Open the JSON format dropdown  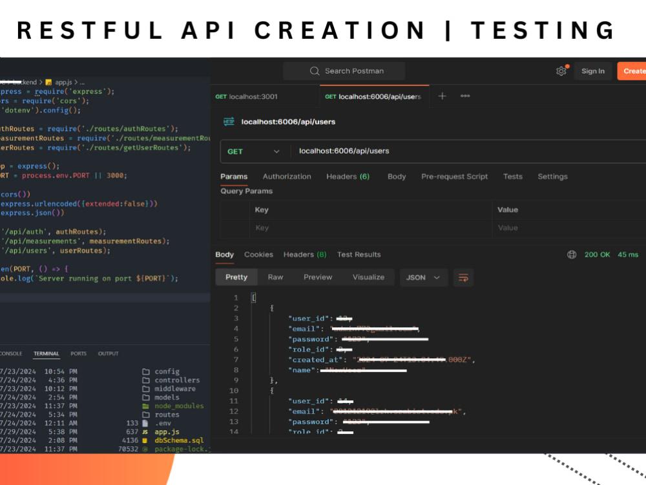tap(424, 277)
